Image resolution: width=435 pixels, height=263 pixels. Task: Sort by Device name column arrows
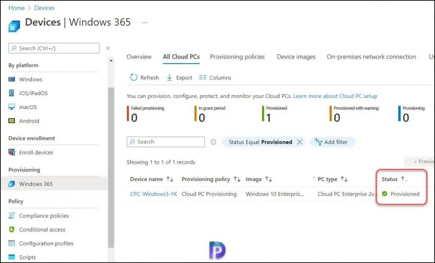(170, 179)
